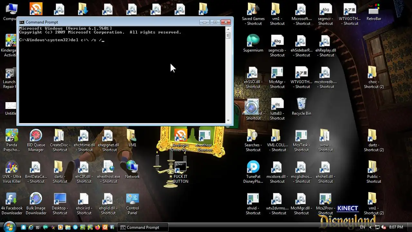Image resolution: width=412 pixels, height=232 pixels.
Task: Open the network tray icon
Action: click(377, 227)
